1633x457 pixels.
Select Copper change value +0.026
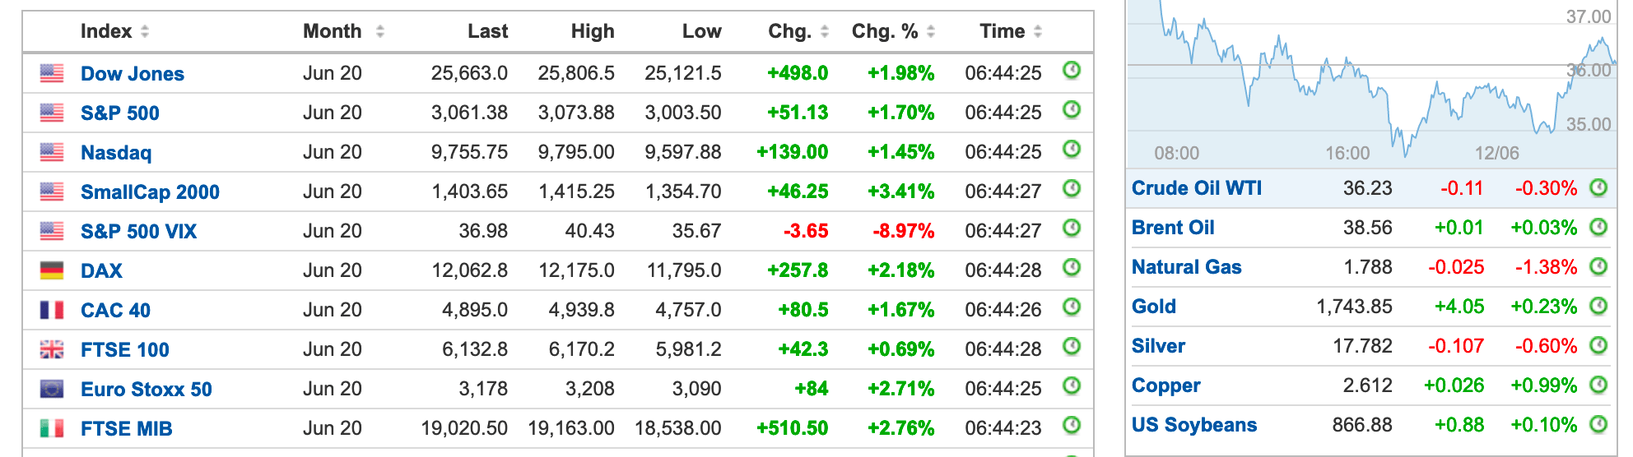[1454, 385]
